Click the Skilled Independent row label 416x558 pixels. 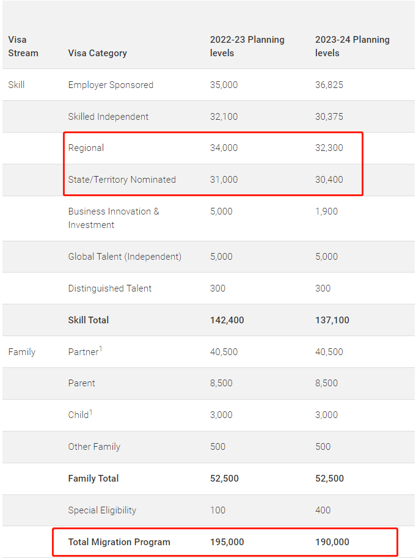[x=108, y=116]
